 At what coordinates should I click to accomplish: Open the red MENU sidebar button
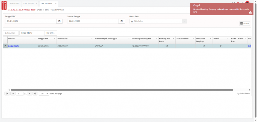(4, 5)
